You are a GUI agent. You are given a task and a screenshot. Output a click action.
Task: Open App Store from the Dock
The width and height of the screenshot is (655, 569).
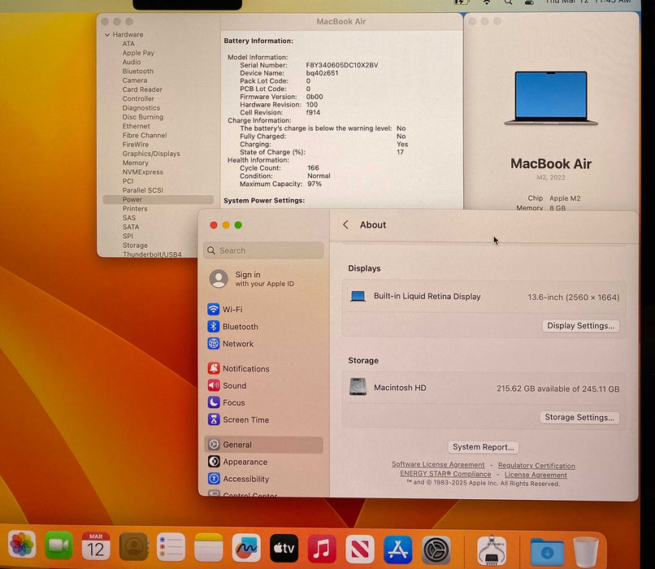tap(397, 549)
